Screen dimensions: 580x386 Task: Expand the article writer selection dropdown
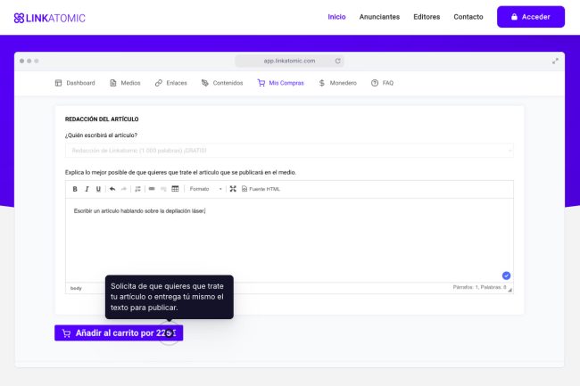click(x=288, y=151)
